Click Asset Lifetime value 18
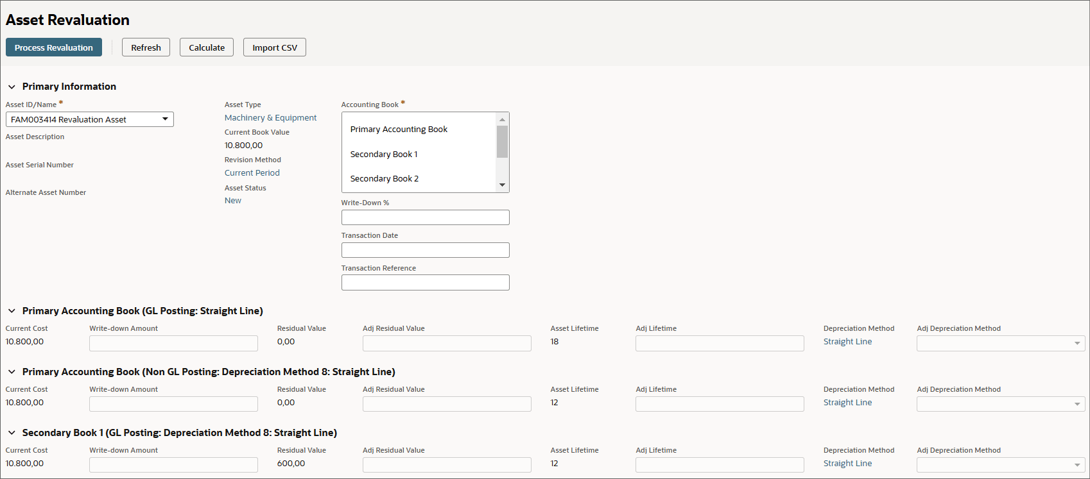Viewport: 1090px width, 479px height. pyautogui.click(x=555, y=342)
